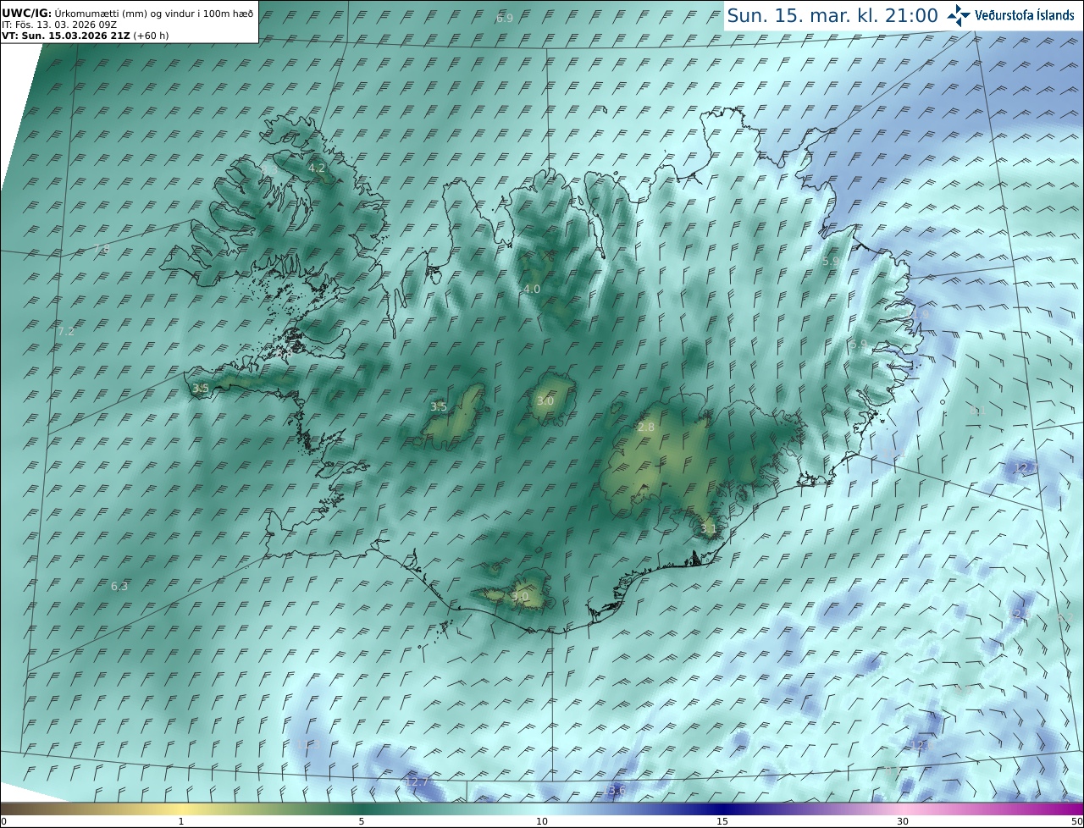Screen dimensions: 1084x828
Task: Click the 'VT: Sun. 15.03.2026 21Z' line
Action: 86,36
